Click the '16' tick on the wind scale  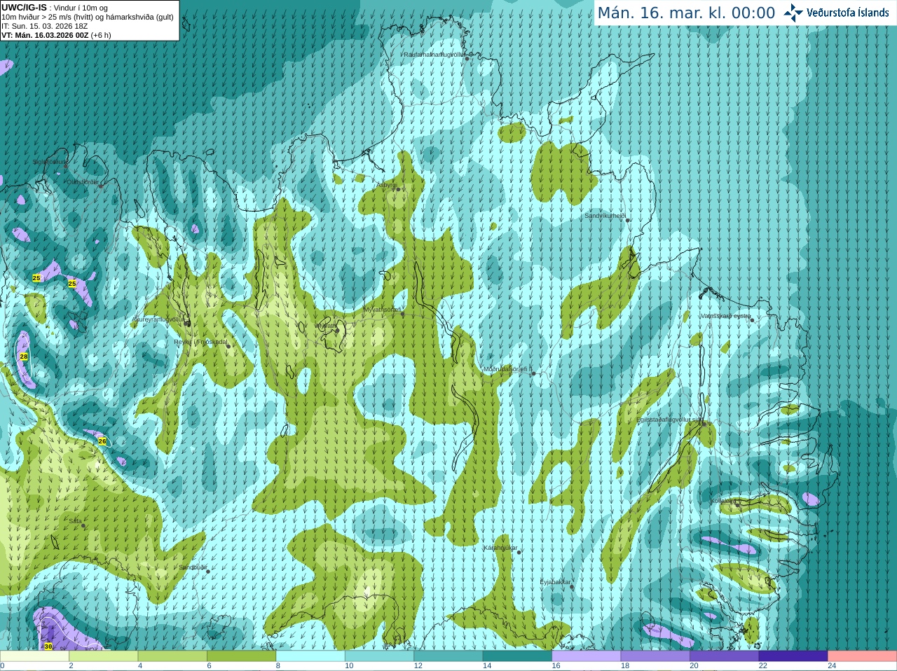(x=556, y=666)
